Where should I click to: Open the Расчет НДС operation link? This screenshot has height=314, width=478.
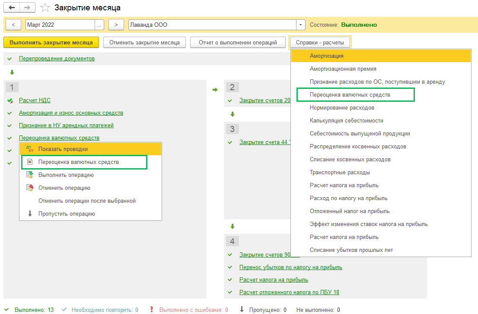tap(35, 100)
